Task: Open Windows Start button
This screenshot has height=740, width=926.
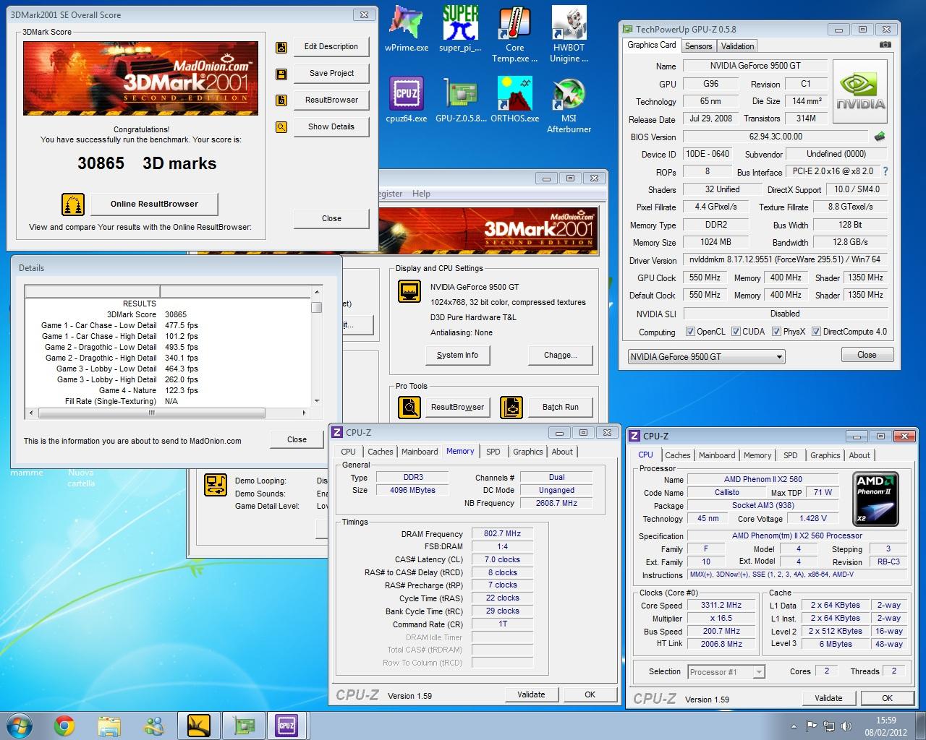Action: click(x=20, y=725)
